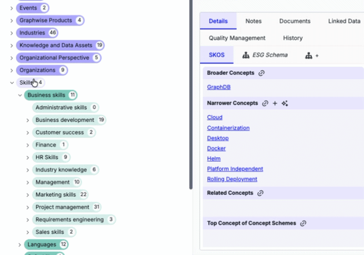This screenshot has width=364, height=255.
Task: Open the Containerization concept link
Action: pos(228,128)
